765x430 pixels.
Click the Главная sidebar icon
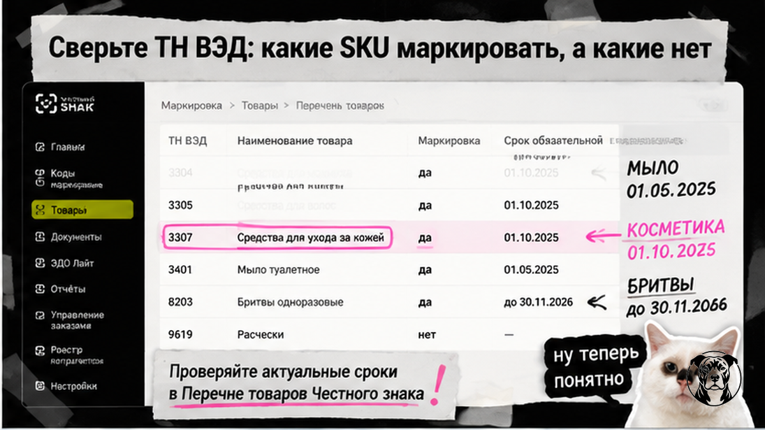pos(40,147)
